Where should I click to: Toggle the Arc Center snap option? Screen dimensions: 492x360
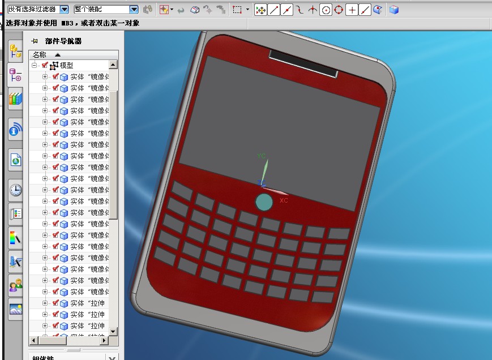326,10
